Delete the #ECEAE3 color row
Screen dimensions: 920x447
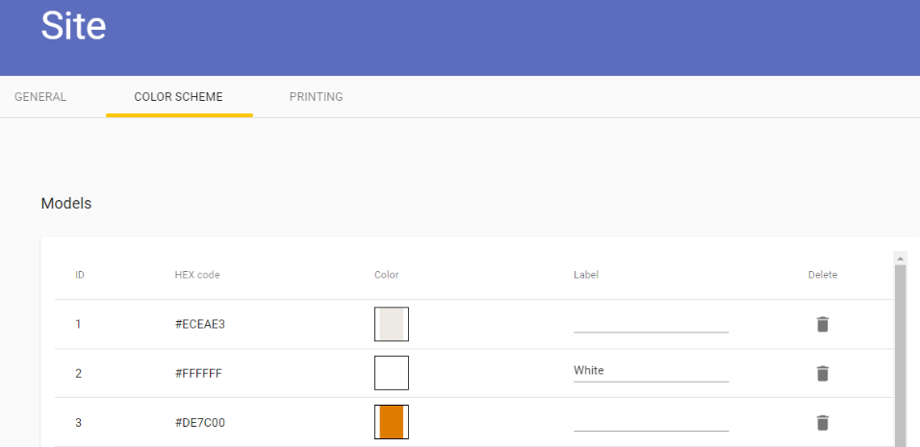click(x=823, y=324)
